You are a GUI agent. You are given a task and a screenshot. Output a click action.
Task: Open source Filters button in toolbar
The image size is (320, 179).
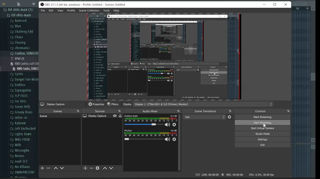coord(113,104)
